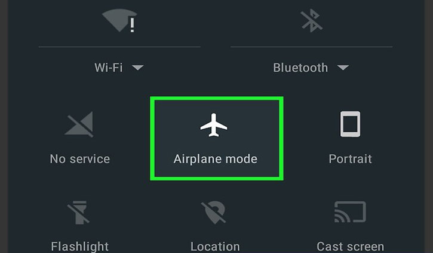Click the Portrait label text

(350, 159)
